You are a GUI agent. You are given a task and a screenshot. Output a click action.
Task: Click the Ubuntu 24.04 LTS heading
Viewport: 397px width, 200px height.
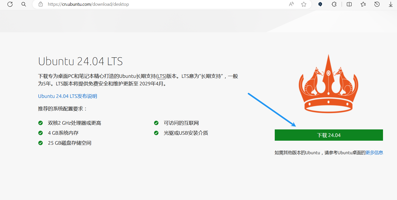[x=80, y=61]
